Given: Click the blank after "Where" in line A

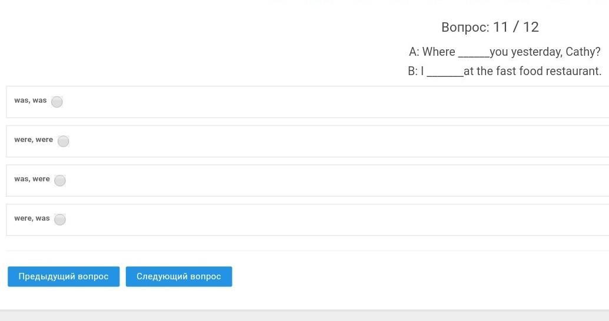Looking at the screenshot, I should coord(474,53).
